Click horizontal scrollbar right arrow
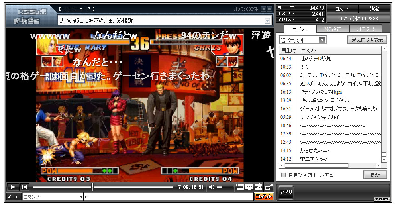Screen dimensions: 398x206 click(379, 166)
